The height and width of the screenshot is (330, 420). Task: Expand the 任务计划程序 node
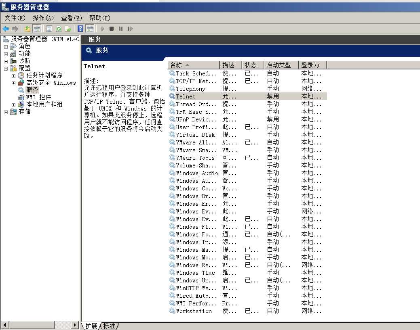[x=13, y=76]
